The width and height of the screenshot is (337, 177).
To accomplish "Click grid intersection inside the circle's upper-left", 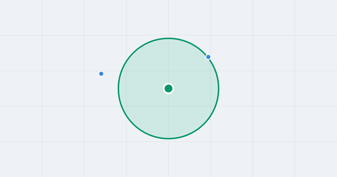I will point(126,71).
